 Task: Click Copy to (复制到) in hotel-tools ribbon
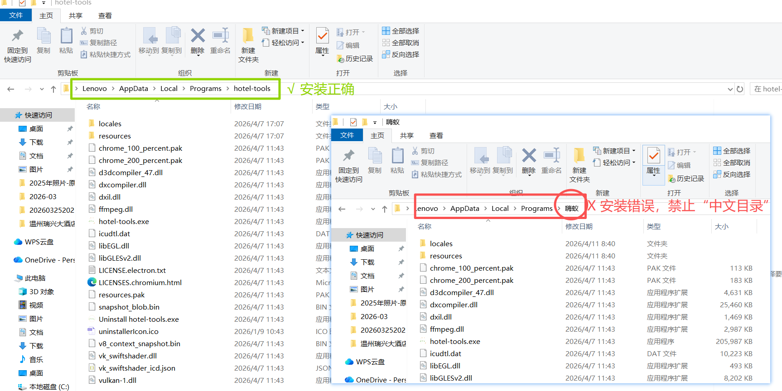click(x=172, y=41)
